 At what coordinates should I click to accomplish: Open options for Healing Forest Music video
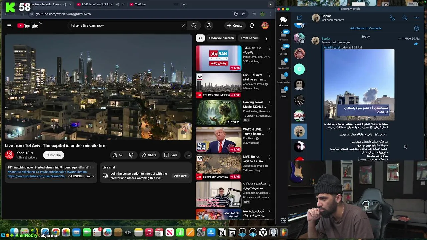(x=270, y=103)
